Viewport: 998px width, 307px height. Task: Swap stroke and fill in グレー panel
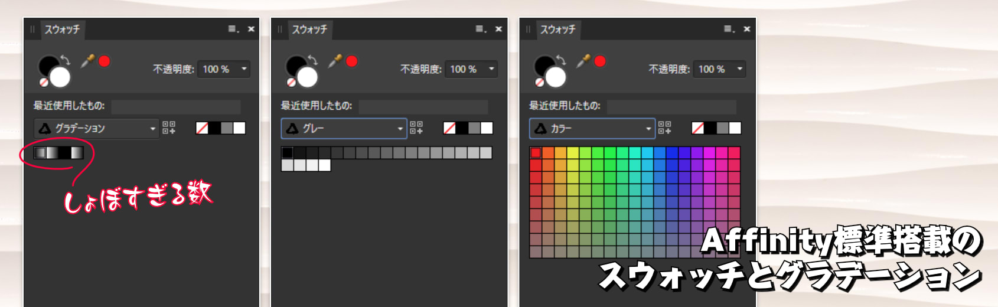313,60
